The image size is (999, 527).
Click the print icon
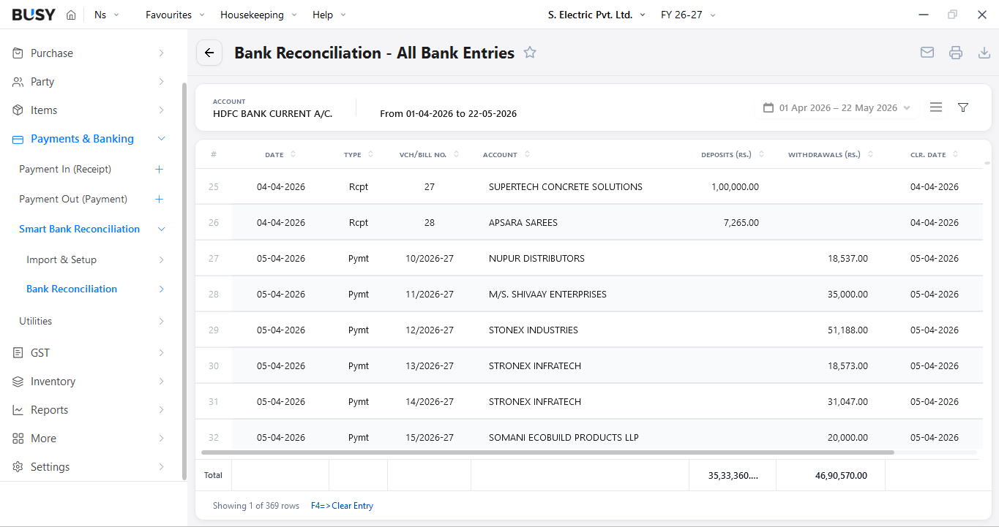(956, 53)
